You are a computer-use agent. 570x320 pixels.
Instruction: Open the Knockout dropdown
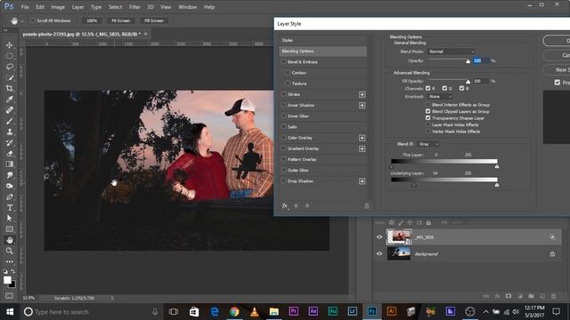click(x=440, y=97)
